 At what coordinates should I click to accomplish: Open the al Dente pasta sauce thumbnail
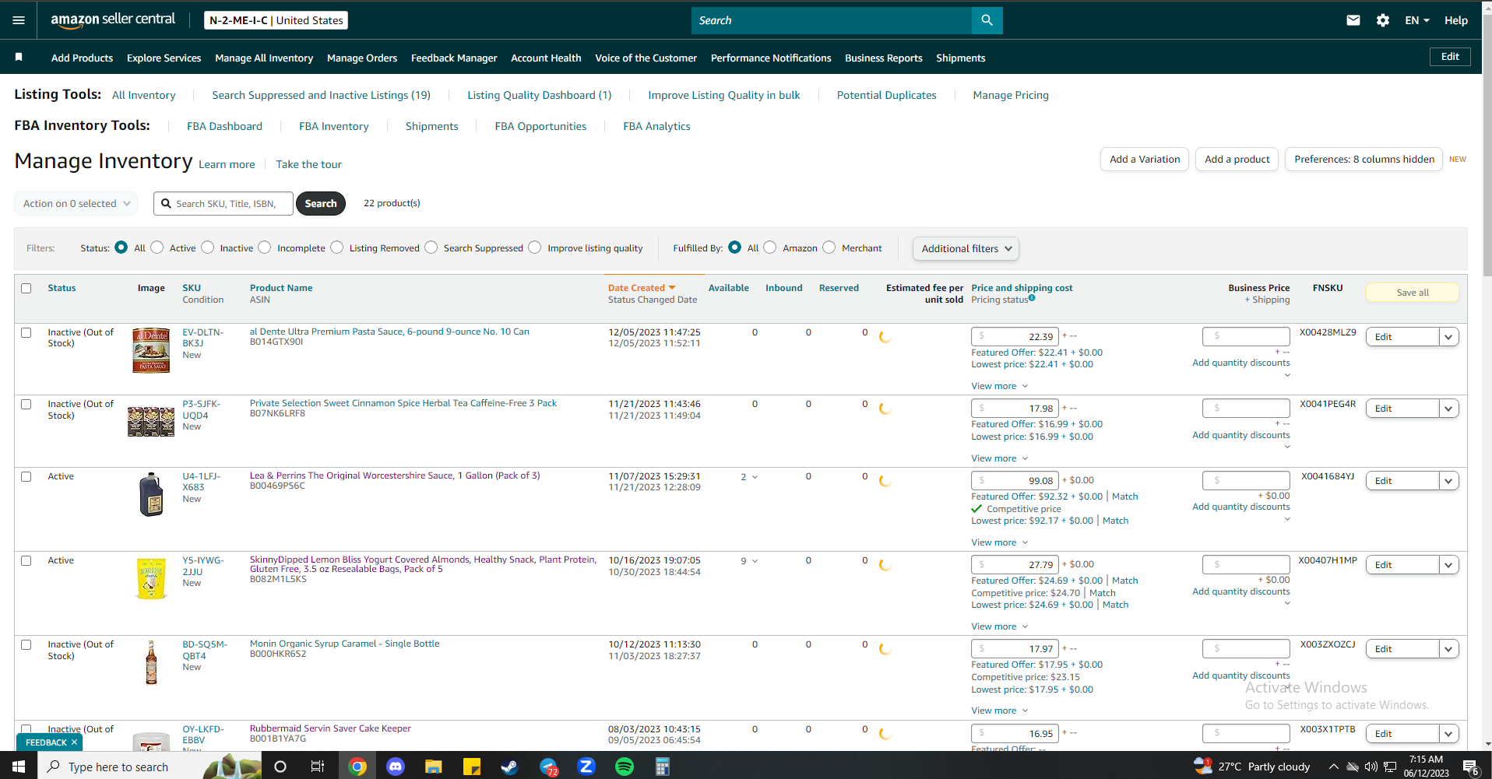click(151, 350)
